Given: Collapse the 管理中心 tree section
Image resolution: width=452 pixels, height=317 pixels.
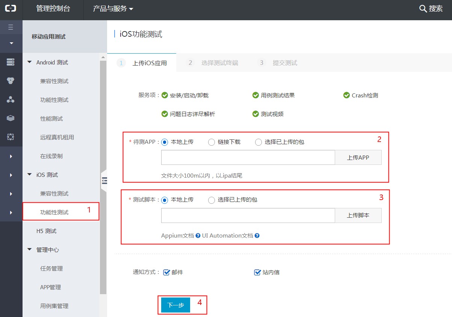Looking at the screenshot, I should [x=30, y=250].
